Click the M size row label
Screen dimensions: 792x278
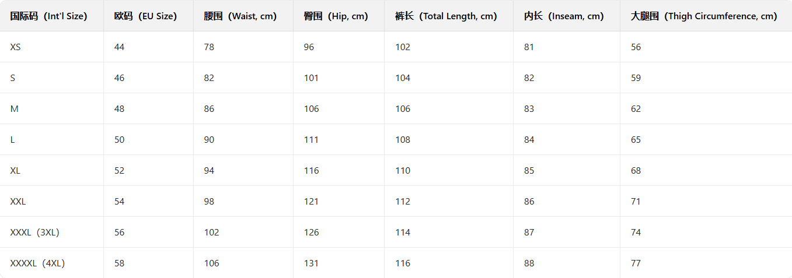[13, 109]
